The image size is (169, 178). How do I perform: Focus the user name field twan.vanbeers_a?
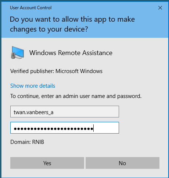[x=65, y=112]
